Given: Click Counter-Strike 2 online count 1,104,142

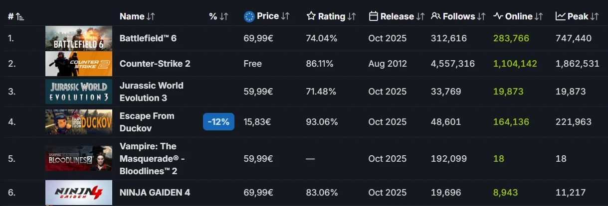Looking at the screenshot, I should 515,64.
